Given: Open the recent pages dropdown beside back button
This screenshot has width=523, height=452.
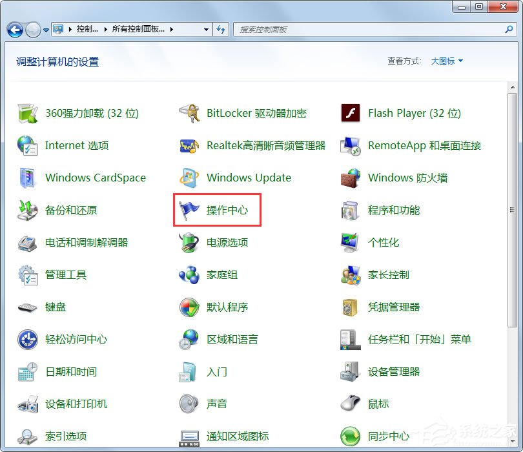Looking at the screenshot, I should 45,29.
